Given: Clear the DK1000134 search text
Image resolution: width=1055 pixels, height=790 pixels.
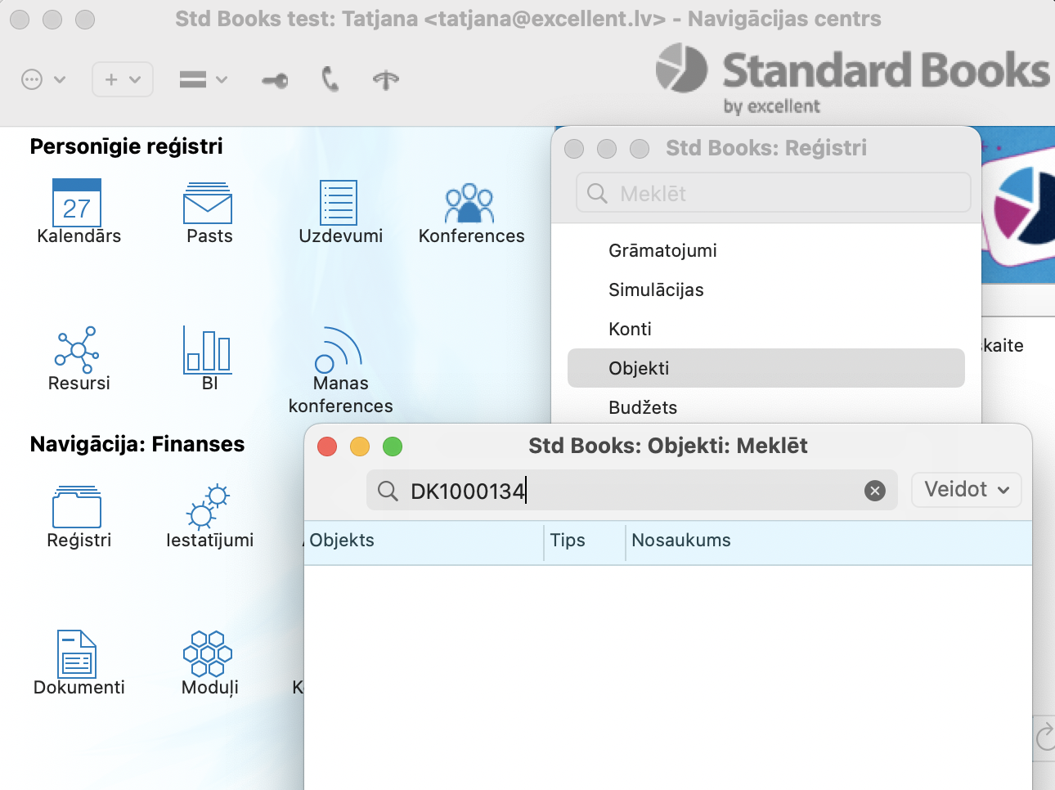Looking at the screenshot, I should point(875,491).
